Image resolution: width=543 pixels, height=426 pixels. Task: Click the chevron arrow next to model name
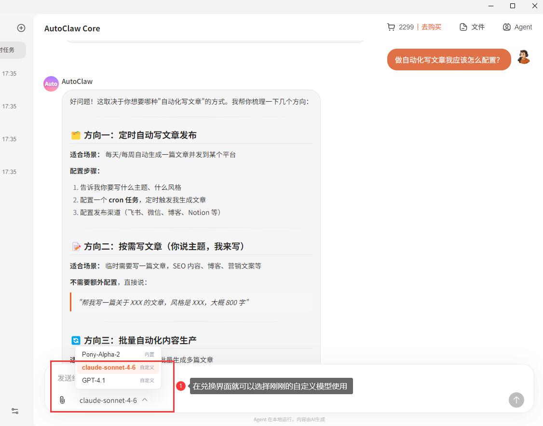pyautogui.click(x=145, y=400)
